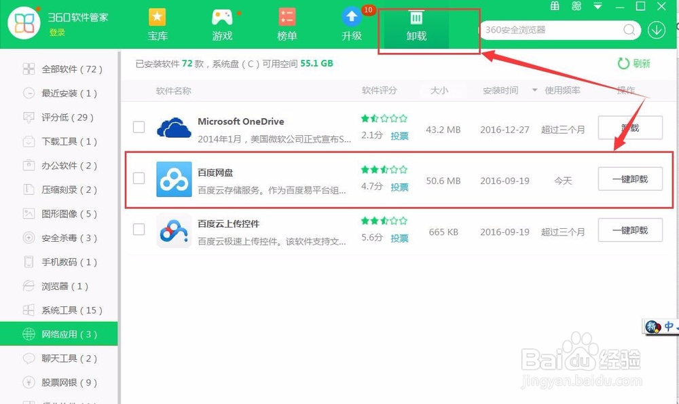Screen dimensions: 679x404
Task: Select the 卸载 uninstall tab icon
Action: click(415, 17)
